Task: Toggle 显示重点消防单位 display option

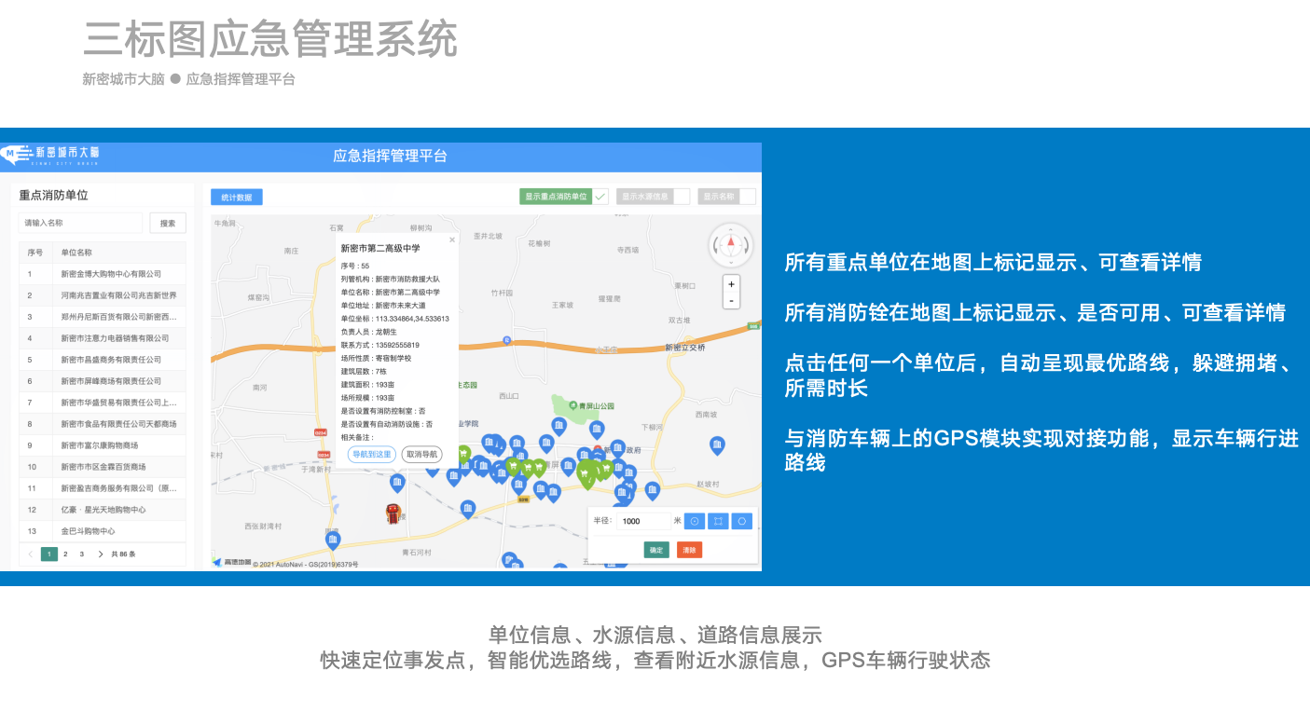Action: (564, 197)
